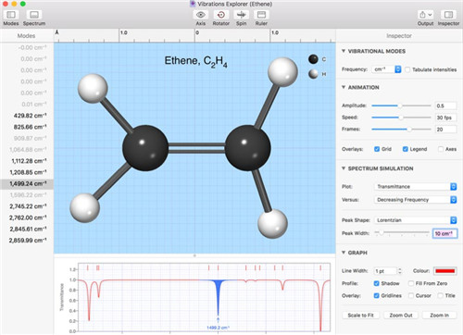Start the Spin tool
Image resolution: width=463 pixels, height=335 pixels.
[241, 15]
